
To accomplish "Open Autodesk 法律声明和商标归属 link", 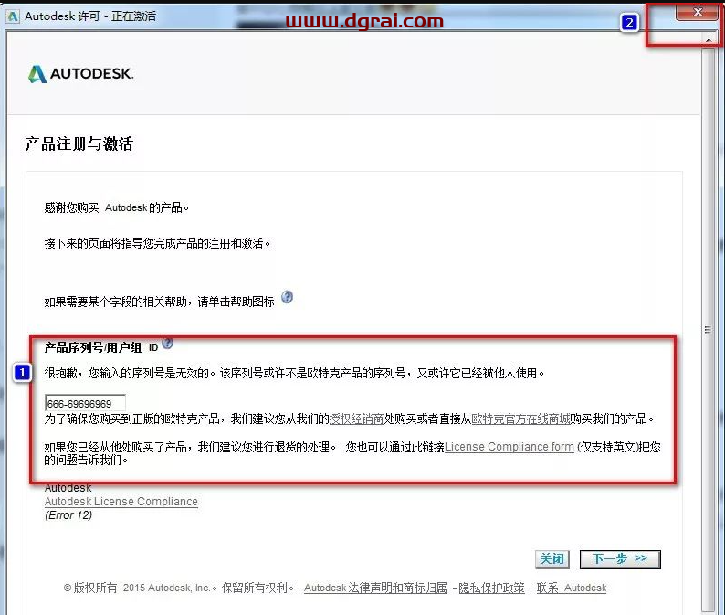I will pyautogui.click(x=375, y=588).
